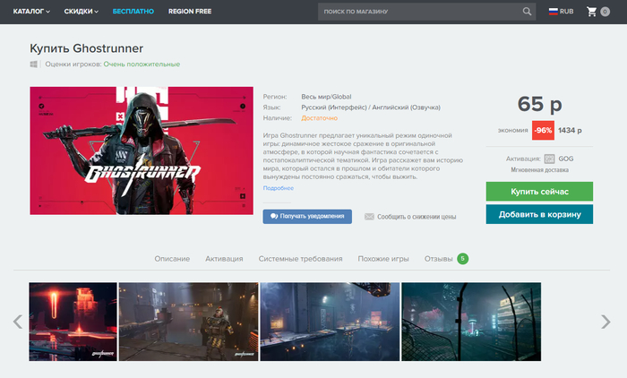The width and height of the screenshot is (627, 378).
Task: Open the КАТАЛОГ dropdown menu
Action: (31, 12)
